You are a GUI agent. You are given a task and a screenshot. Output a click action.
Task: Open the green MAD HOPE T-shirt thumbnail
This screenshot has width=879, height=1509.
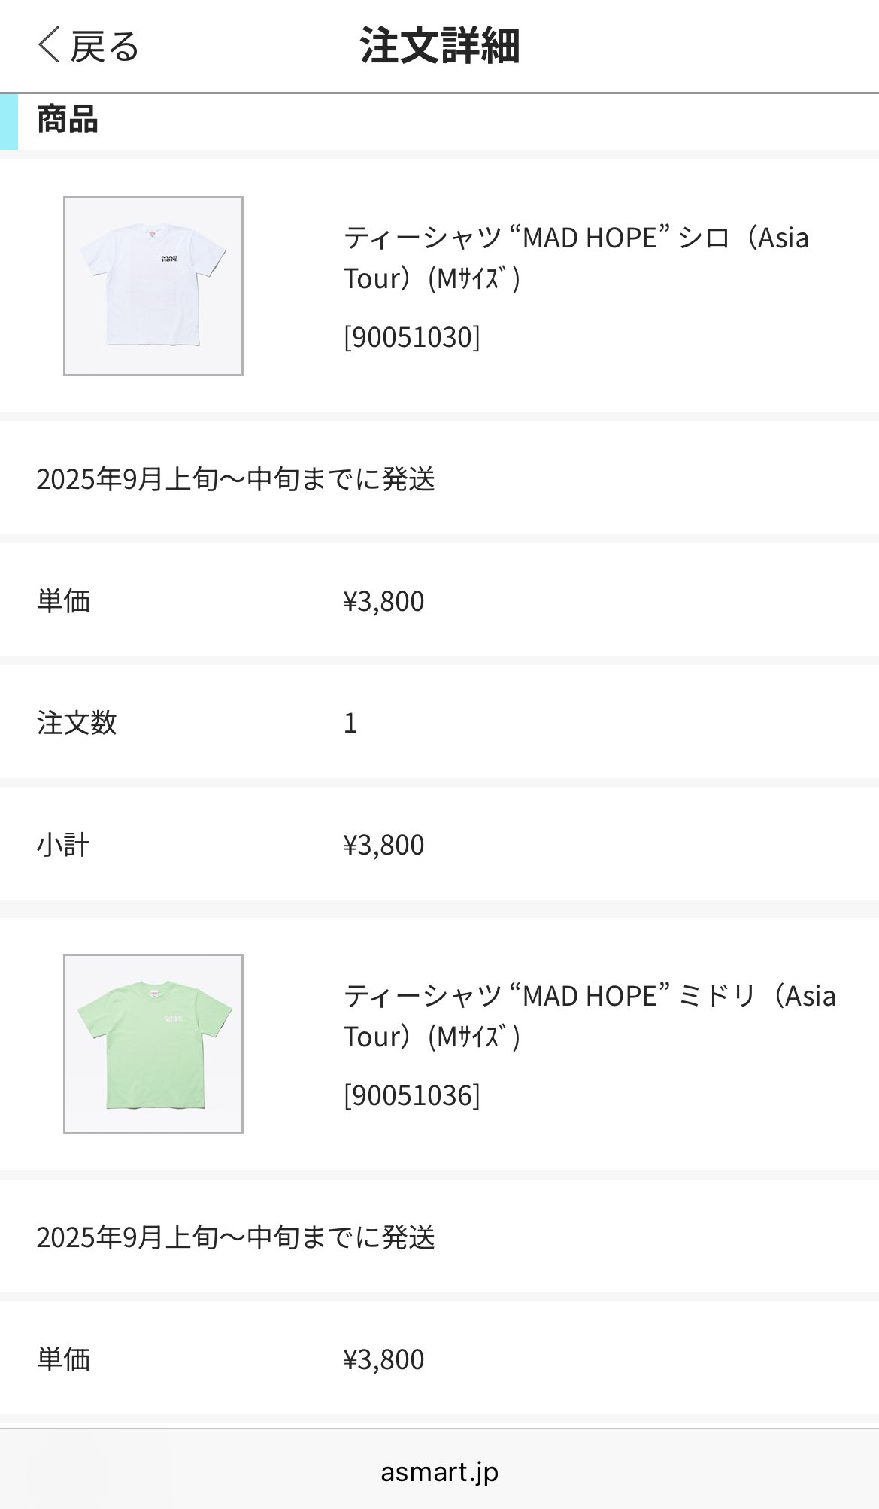(153, 1044)
